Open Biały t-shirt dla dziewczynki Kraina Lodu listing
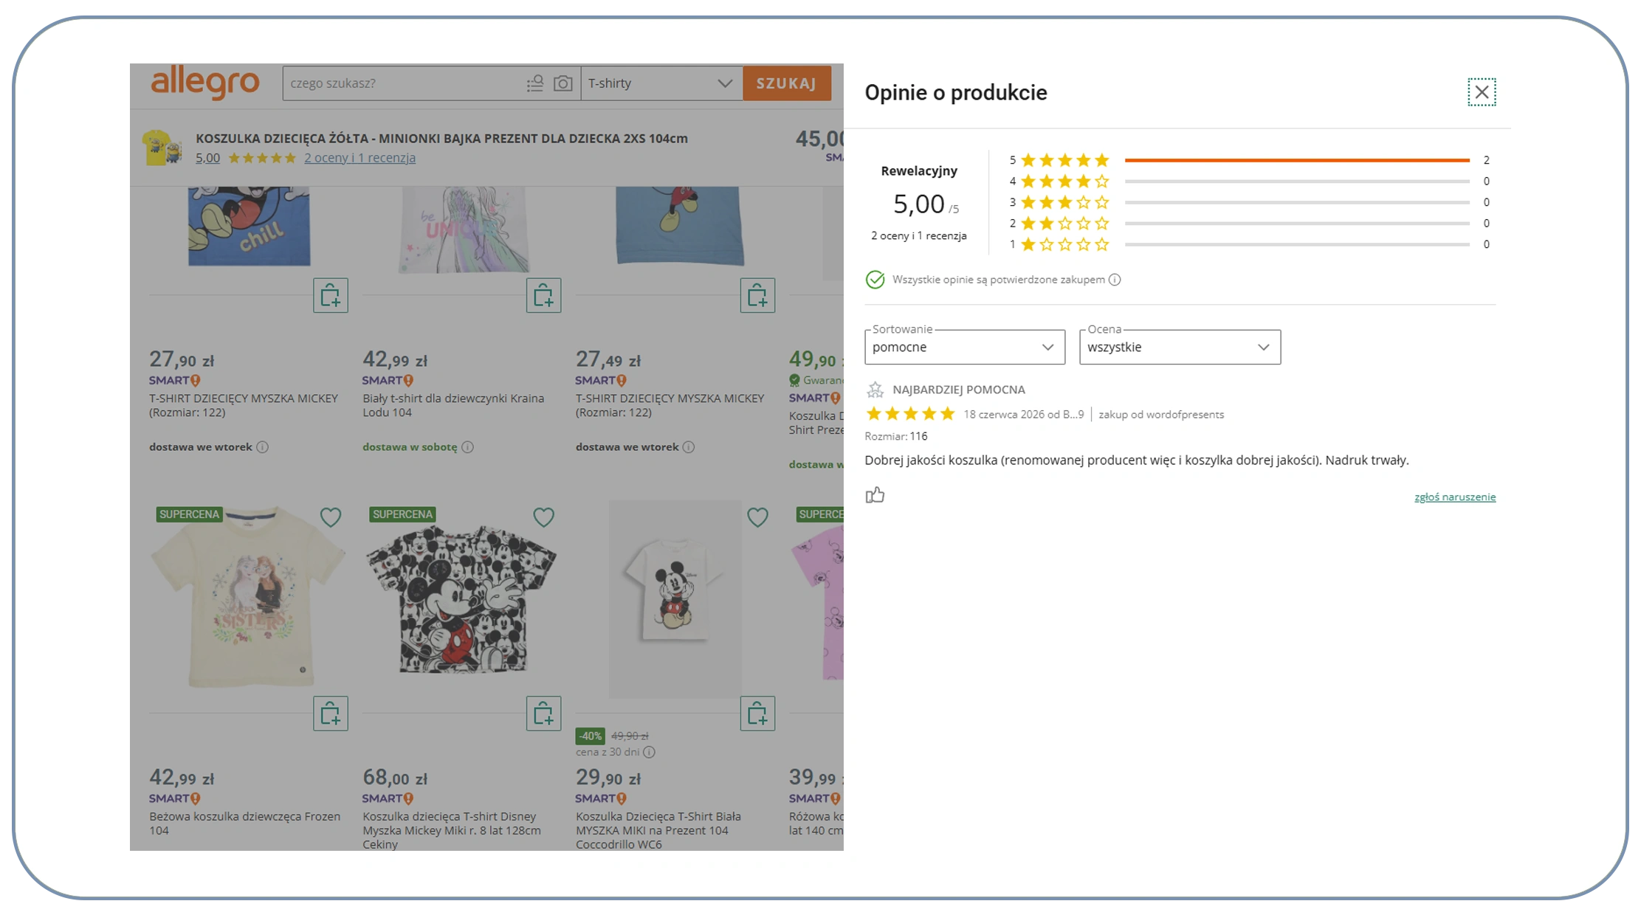Screen dimensions: 1641x915 pyautogui.click(x=453, y=405)
